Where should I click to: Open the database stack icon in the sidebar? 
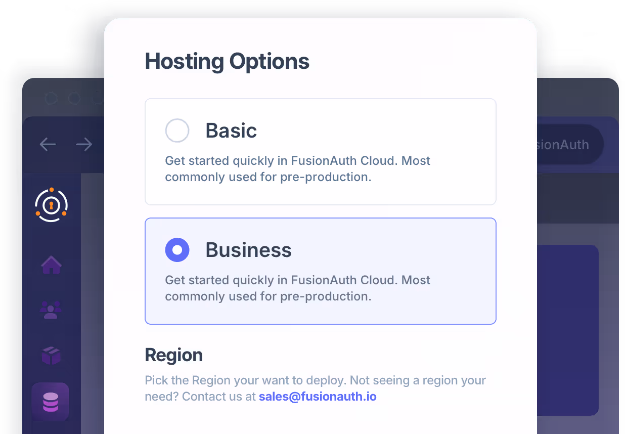(50, 402)
